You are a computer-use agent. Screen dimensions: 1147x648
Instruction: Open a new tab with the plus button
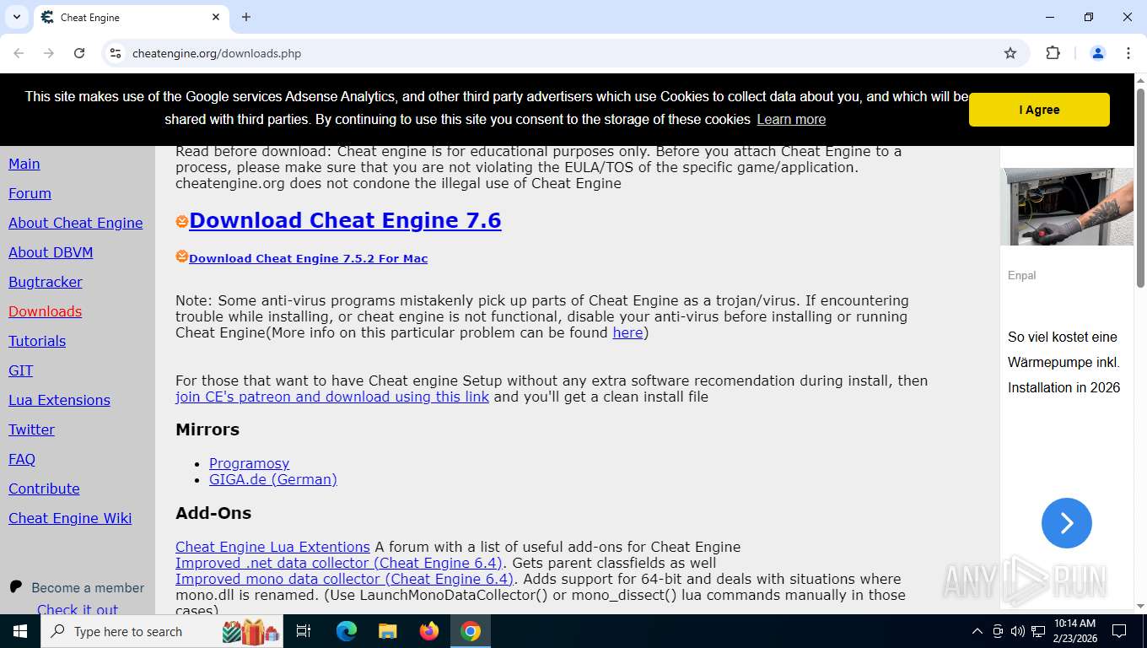point(246,17)
